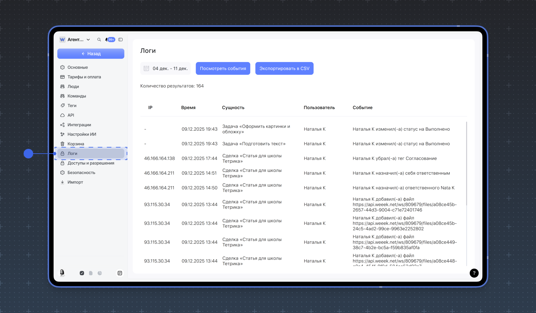Click the help question mark button

pyautogui.click(x=474, y=273)
